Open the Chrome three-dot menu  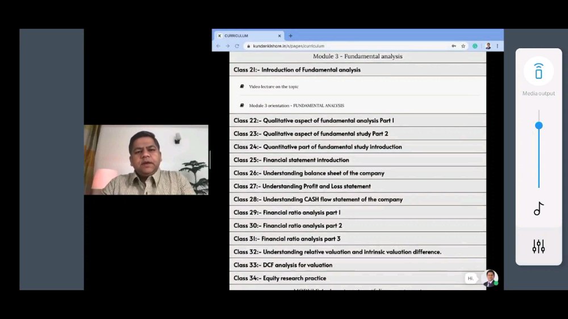click(x=498, y=46)
